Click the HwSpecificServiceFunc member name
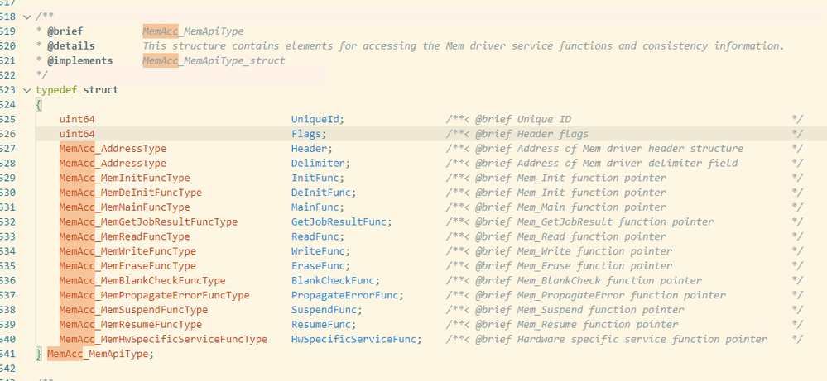This screenshot has height=381, width=827. pos(355,340)
